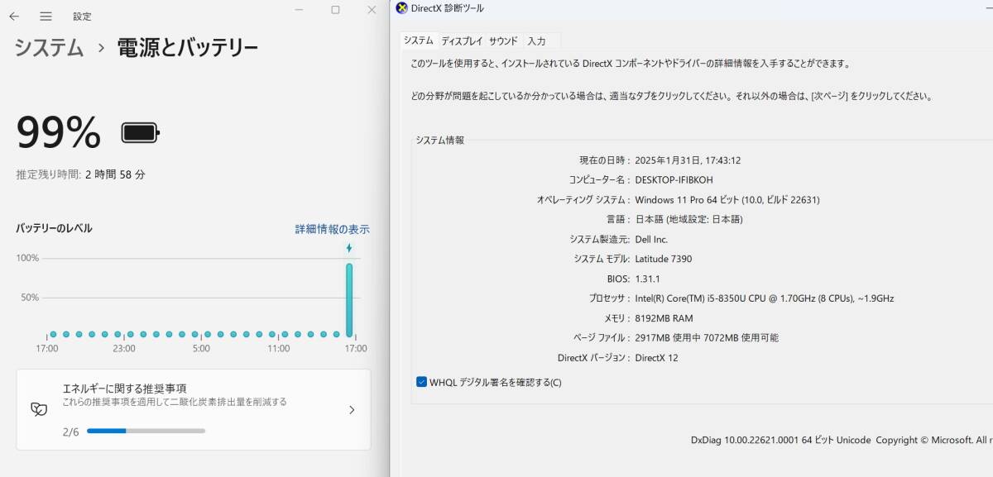Click the システム breadcrumb link
The width and height of the screenshot is (993, 477).
(50, 47)
